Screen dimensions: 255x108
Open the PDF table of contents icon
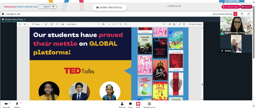tap(20, 24)
